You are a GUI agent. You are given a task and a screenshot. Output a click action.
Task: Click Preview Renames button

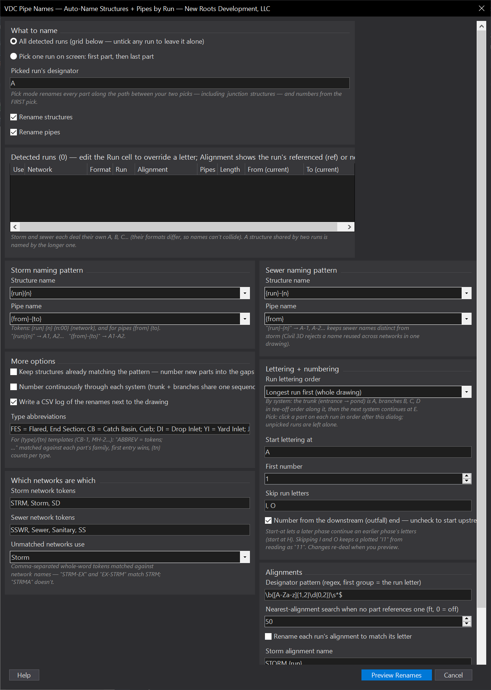point(396,675)
